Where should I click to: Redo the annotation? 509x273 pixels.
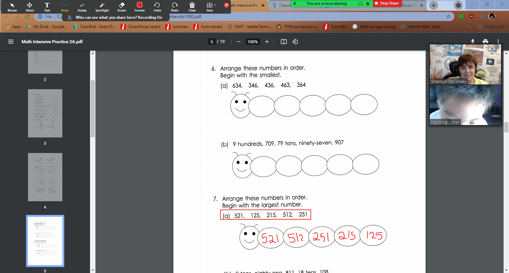tap(175, 7)
